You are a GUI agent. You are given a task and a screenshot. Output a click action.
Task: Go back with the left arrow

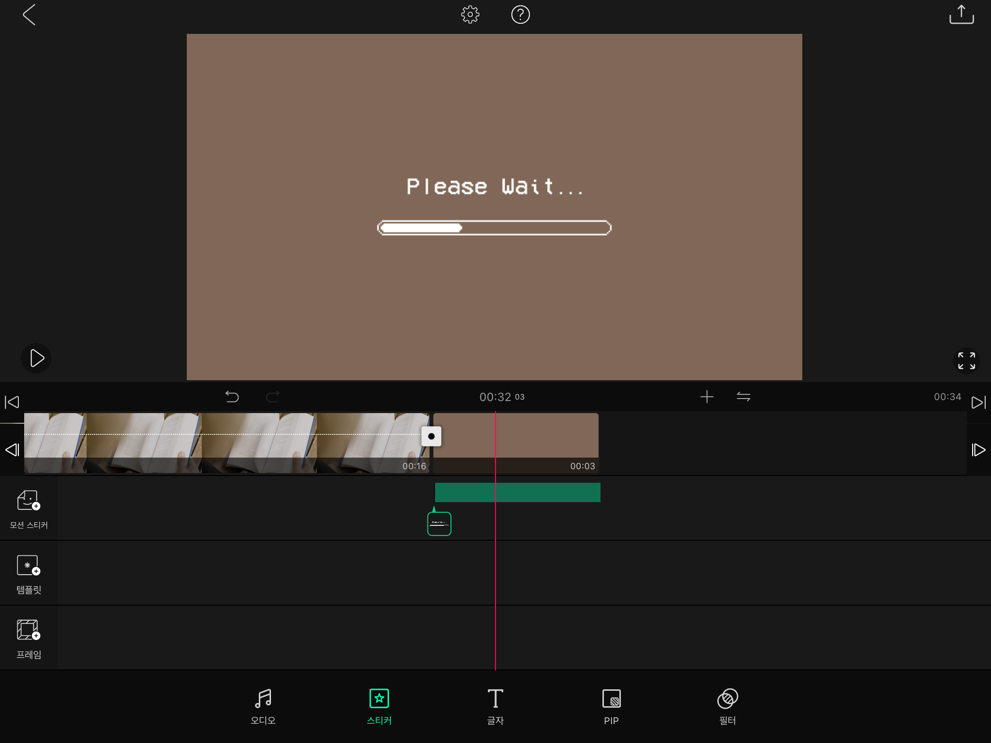[29, 15]
